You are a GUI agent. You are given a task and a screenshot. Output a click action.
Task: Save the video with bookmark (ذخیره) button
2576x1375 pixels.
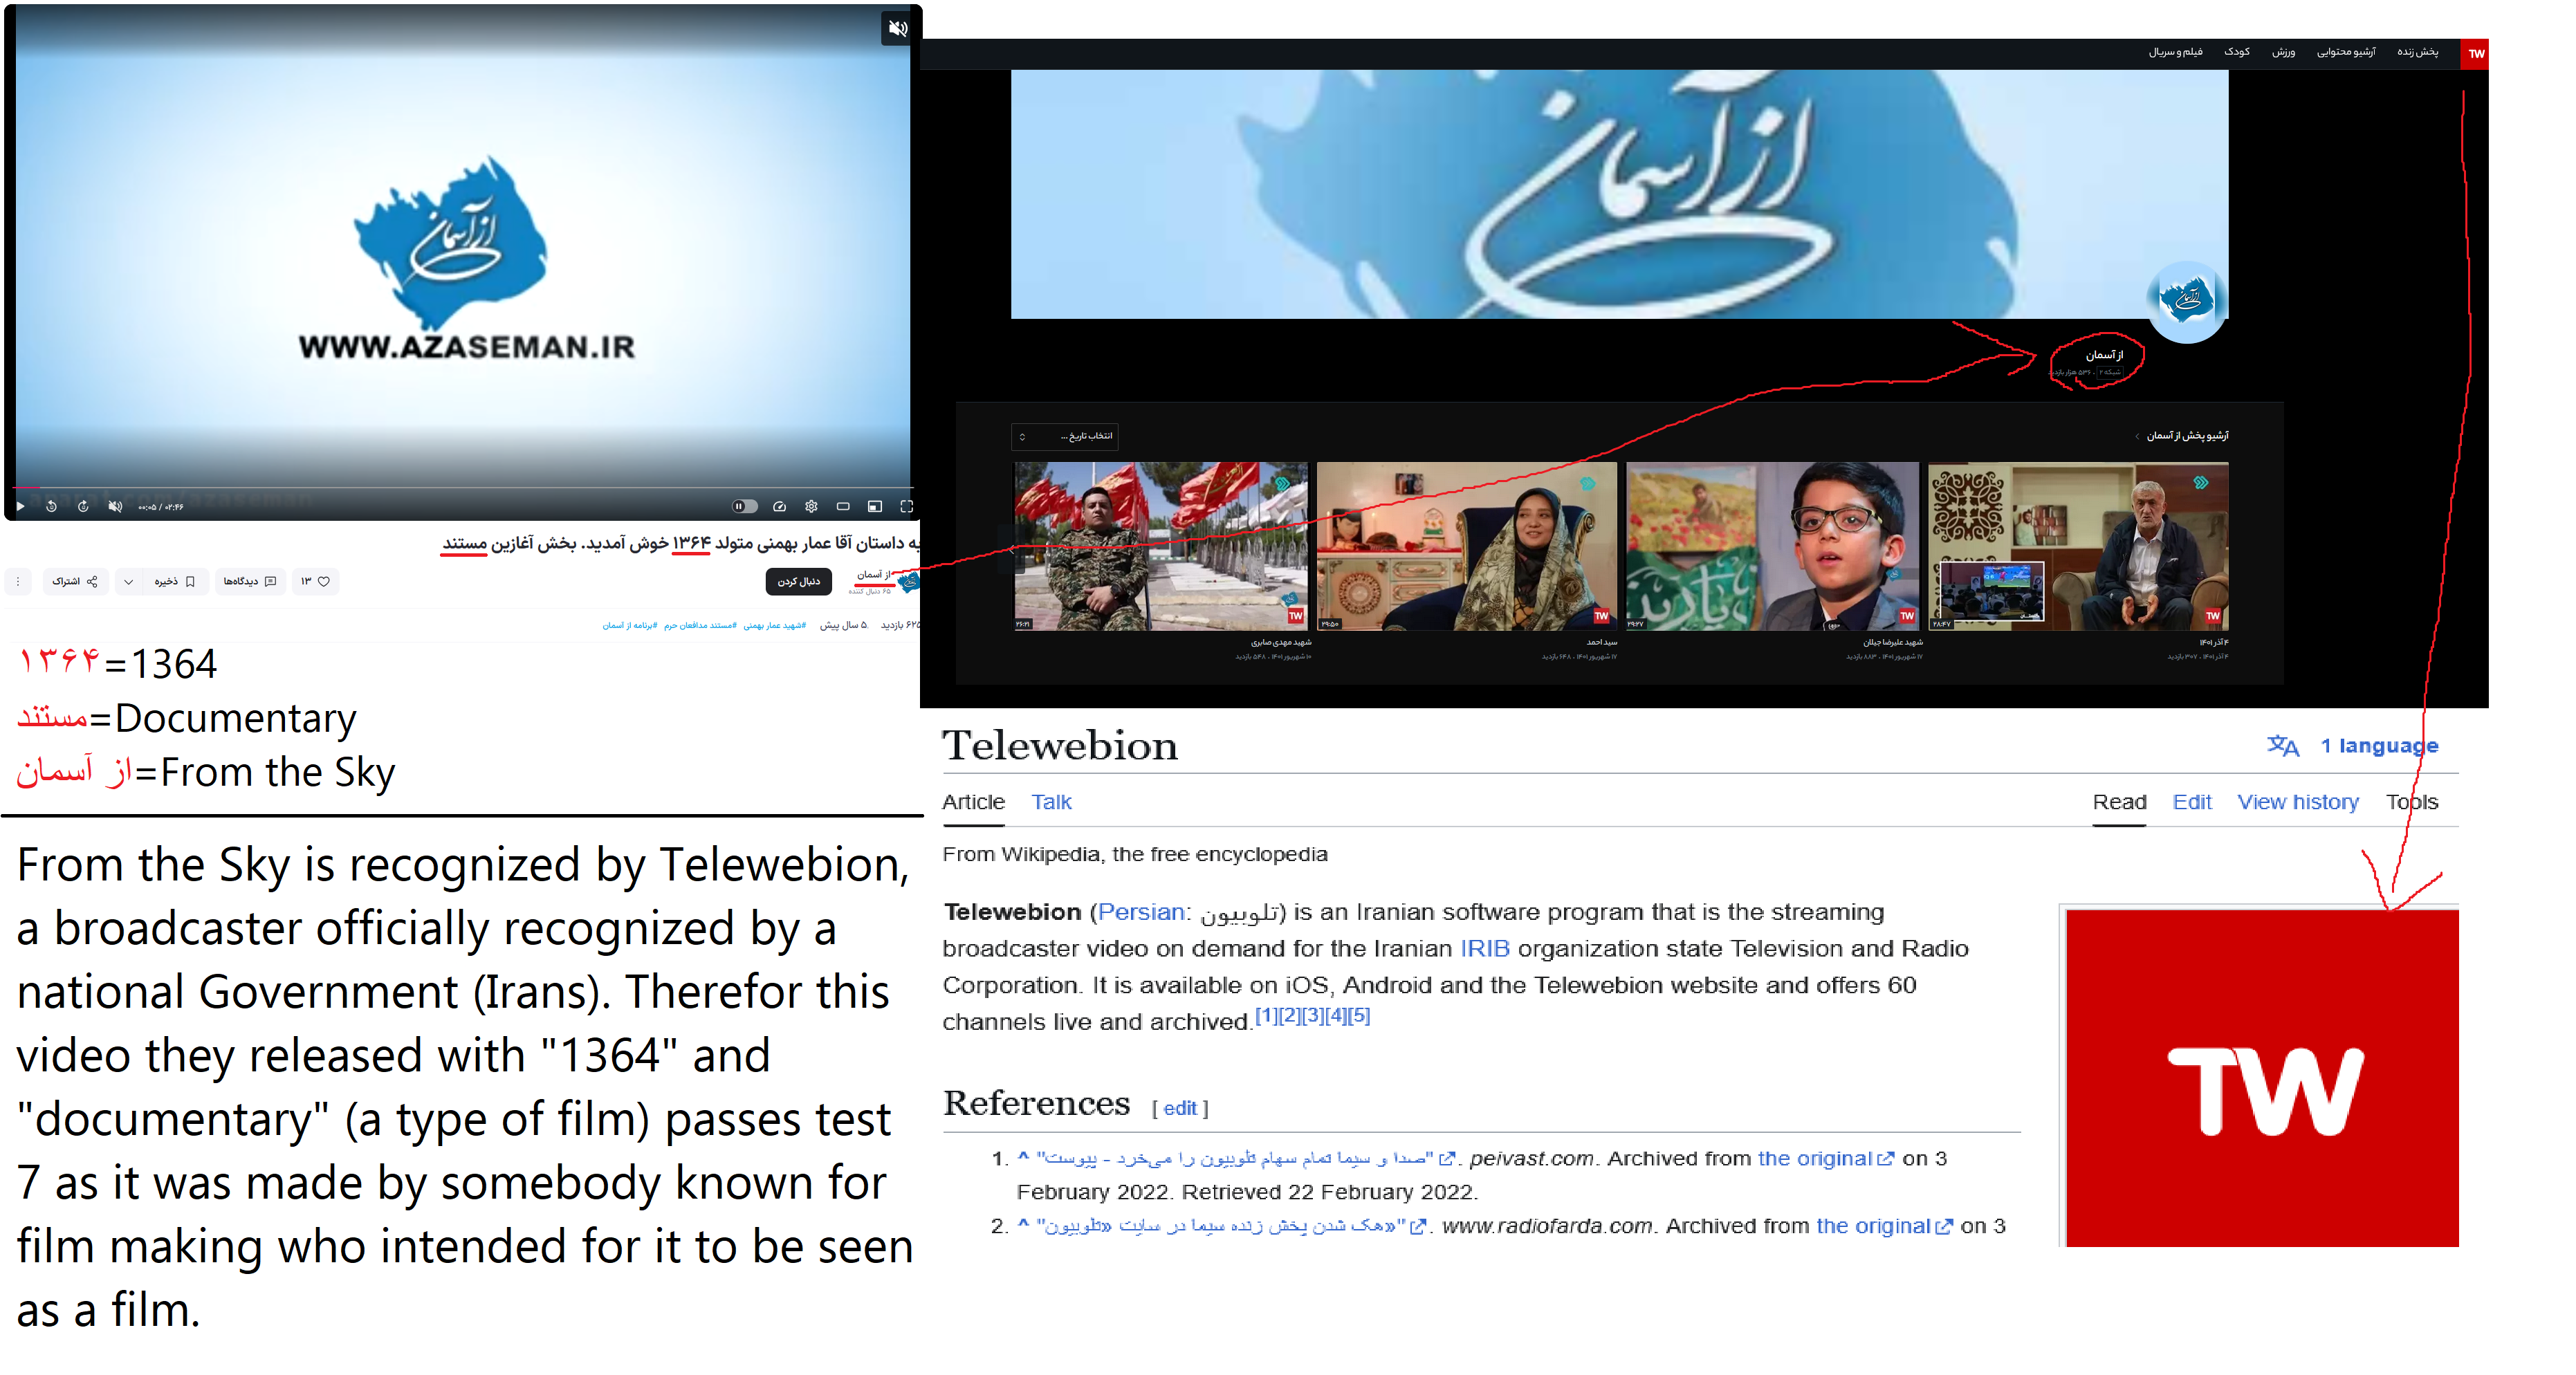pyautogui.click(x=175, y=581)
